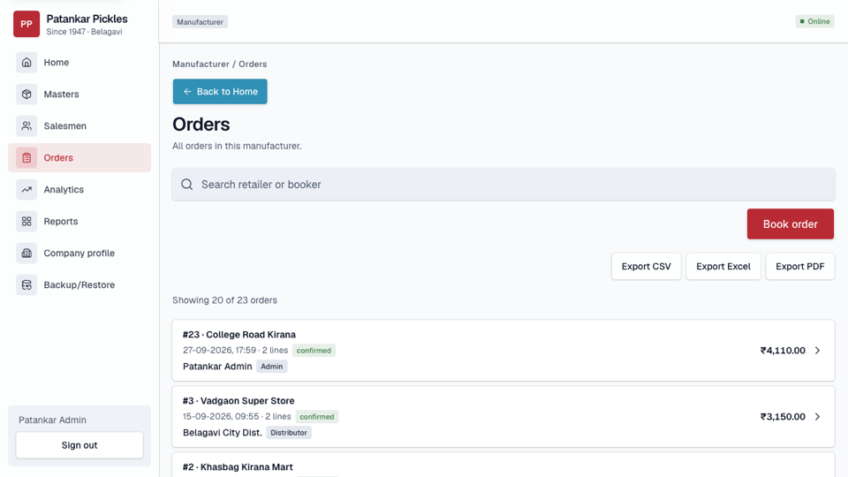Select the Analytics menu entry
848x477 pixels.
(79, 189)
